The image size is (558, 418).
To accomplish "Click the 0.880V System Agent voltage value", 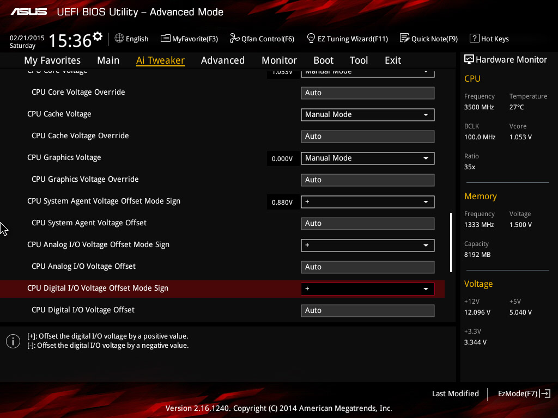I will [282, 202].
